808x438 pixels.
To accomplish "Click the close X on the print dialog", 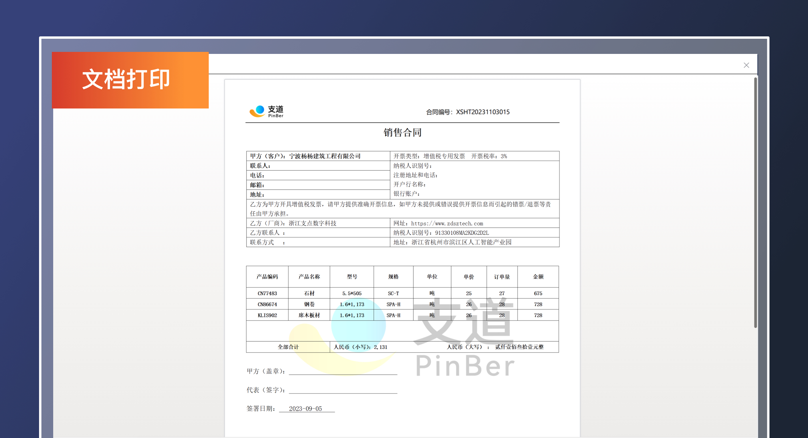I will point(747,65).
